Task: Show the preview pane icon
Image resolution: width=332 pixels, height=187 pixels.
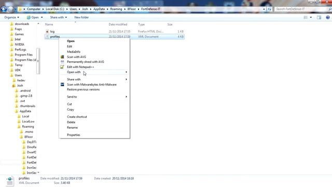Action: 319,17
